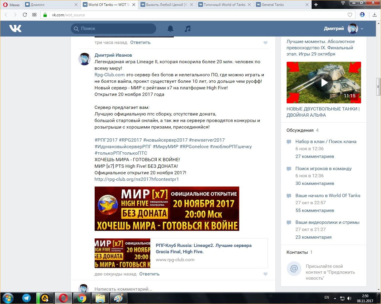Click the VK search field Поиск
This screenshot has height=304, width=381.
coord(113,28)
